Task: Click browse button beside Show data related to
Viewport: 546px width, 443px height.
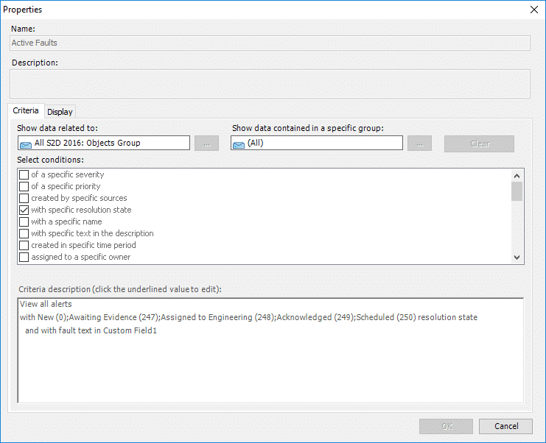Action: (x=206, y=143)
